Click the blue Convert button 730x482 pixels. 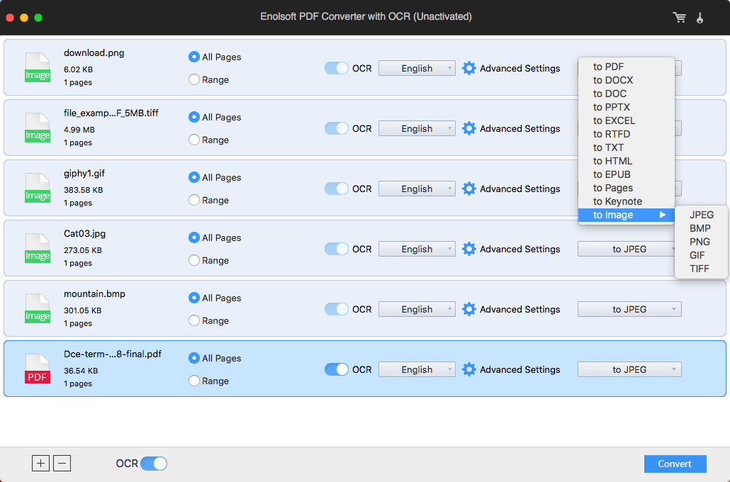(x=675, y=464)
